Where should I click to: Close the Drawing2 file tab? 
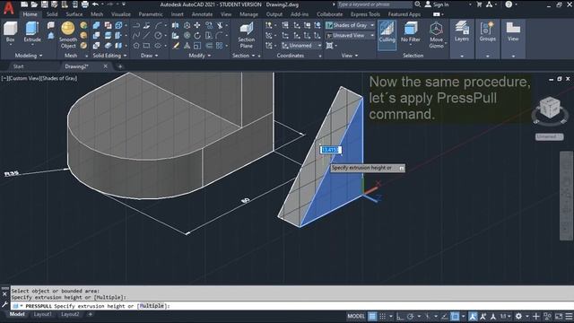(106, 66)
